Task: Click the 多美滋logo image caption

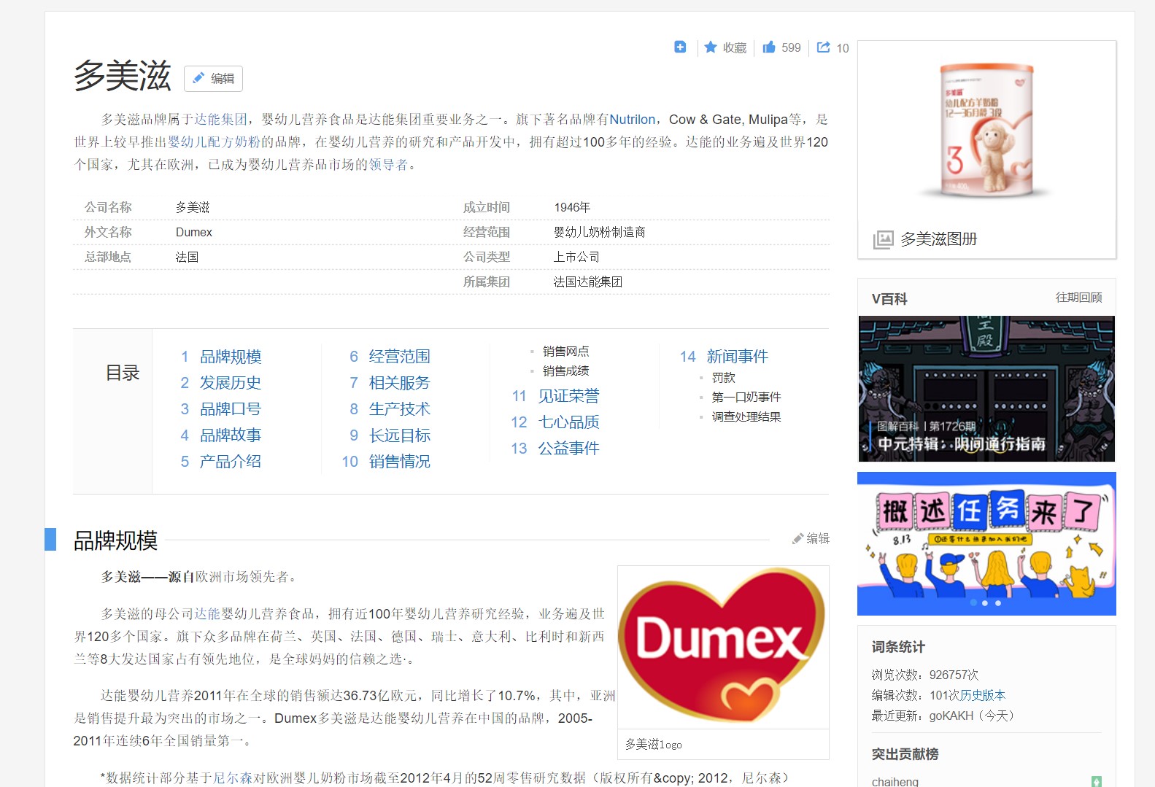Action: [654, 745]
